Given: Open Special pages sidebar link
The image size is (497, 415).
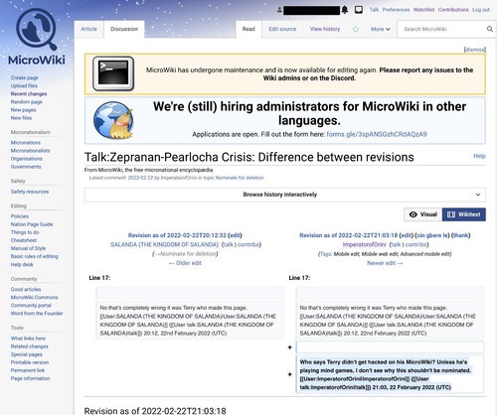Looking at the screenshot, I should [26, 354].
